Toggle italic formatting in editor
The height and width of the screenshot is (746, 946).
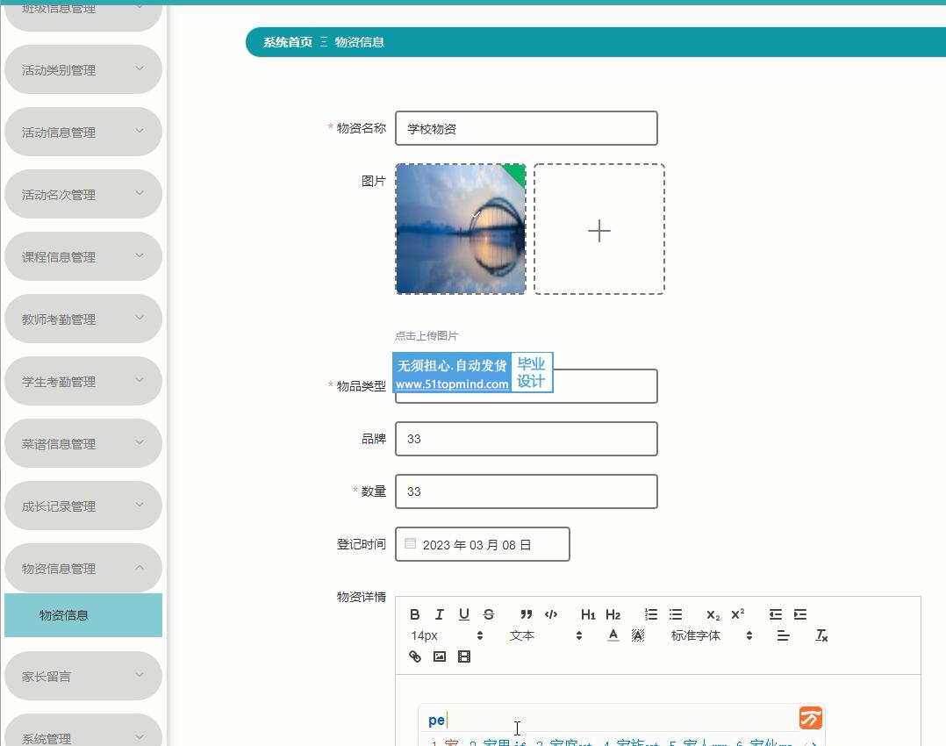(x=439, y=614)
